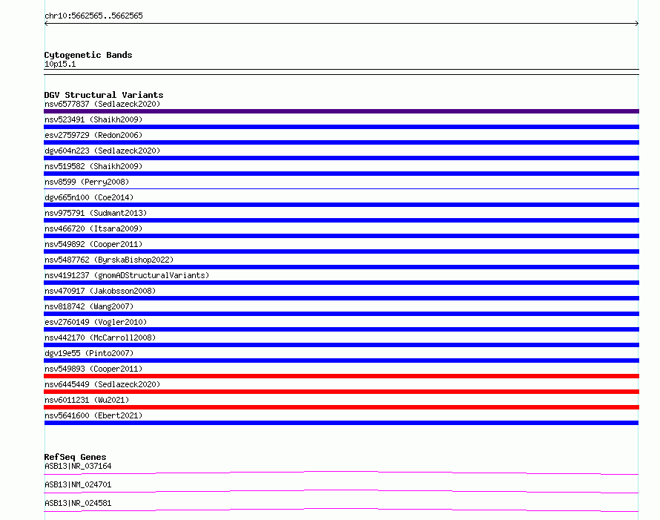The height and width of the screenshot is (520, 660).
Task: Select the RefSeq Genes track heading
Action: point(75,457)
